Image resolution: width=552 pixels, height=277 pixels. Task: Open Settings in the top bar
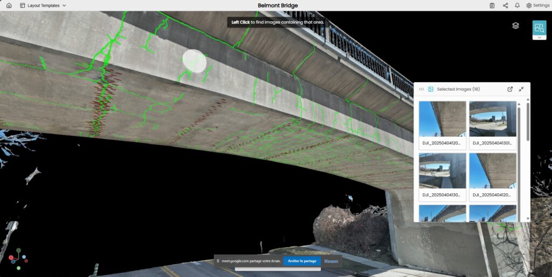click(537, 5)
